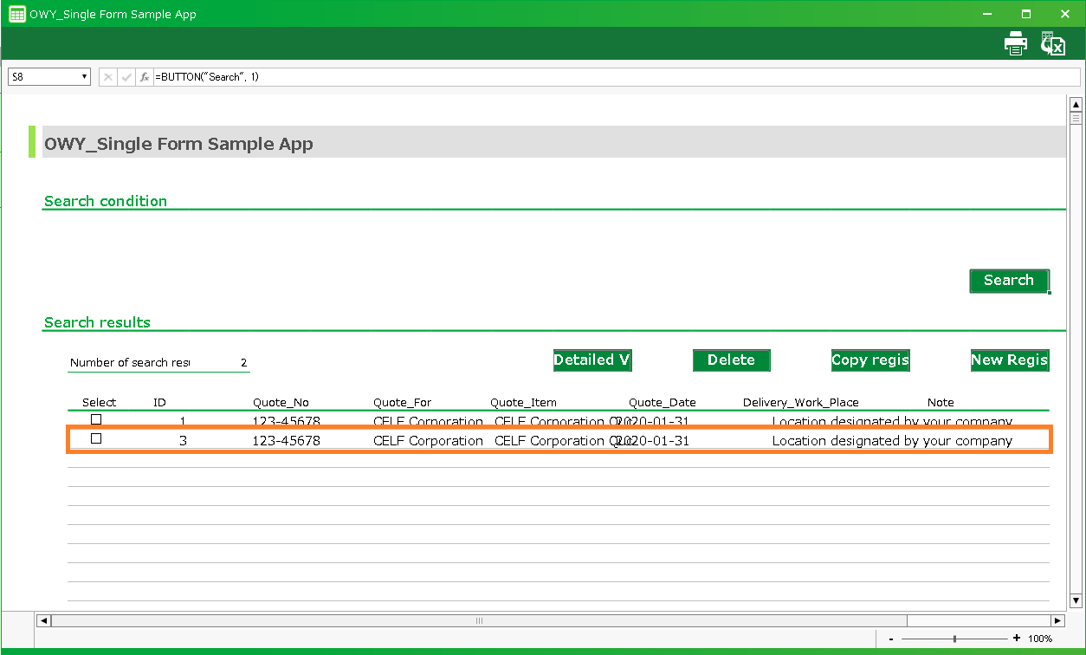Click the zoom slider handle
The height and width of the screenshot is (655, 1086).
(x=954, y=639)
